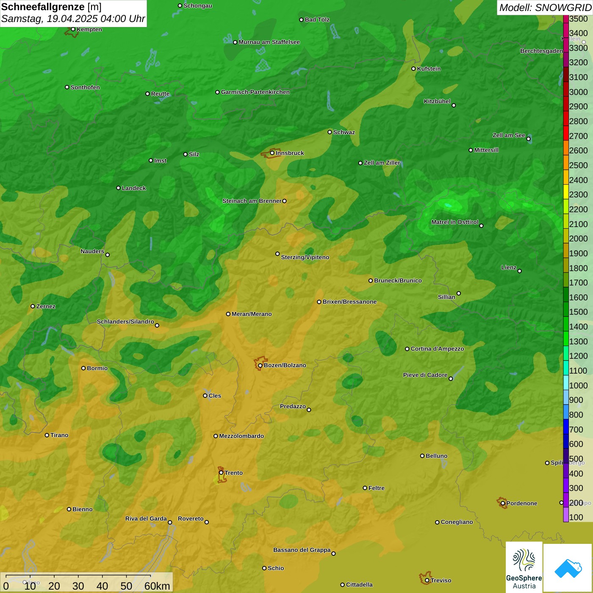Click the Lienz location dot
This screenshot has height=593, width=593.
(x=520, y=271)
